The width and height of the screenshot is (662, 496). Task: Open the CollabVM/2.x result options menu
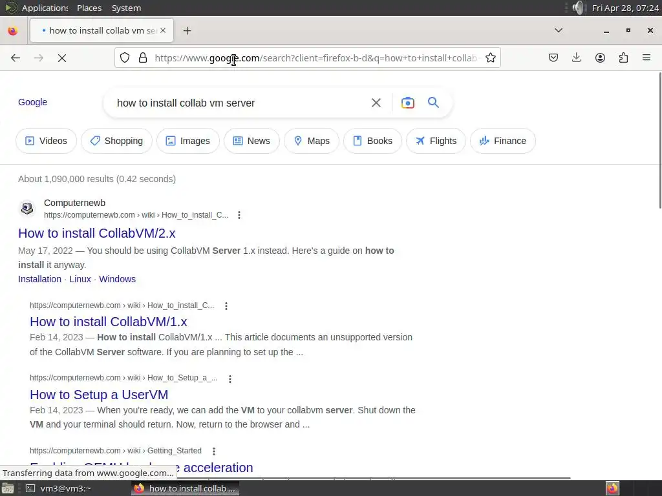(x=239, y=215)
